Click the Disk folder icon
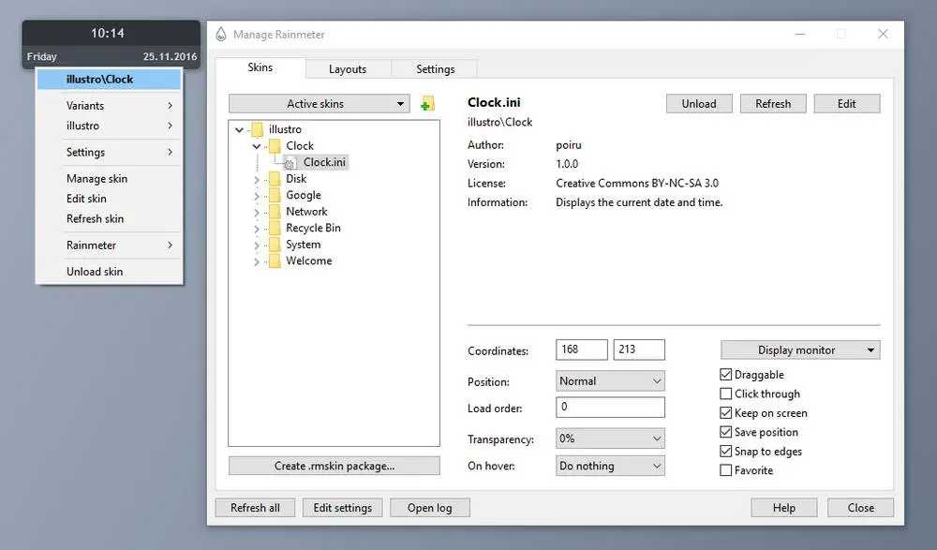This screenshot has width=937, height=550. point(275,179)
